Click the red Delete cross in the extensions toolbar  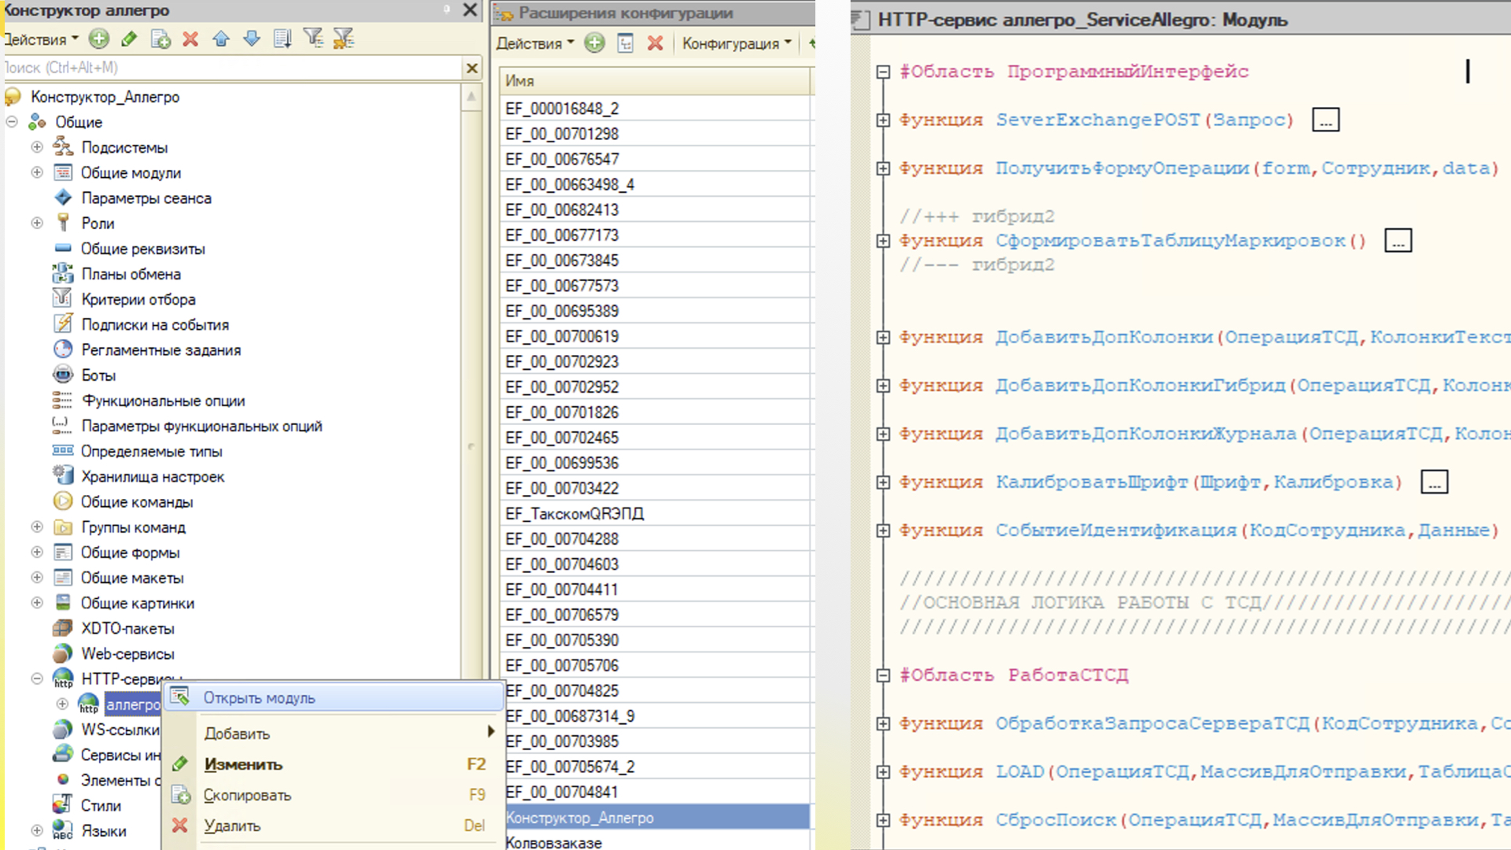656,43
